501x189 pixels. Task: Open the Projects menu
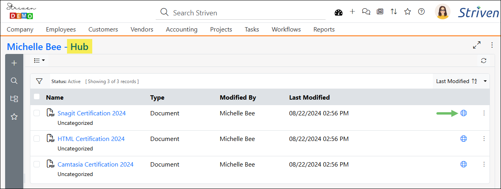[x=221, y=29]
